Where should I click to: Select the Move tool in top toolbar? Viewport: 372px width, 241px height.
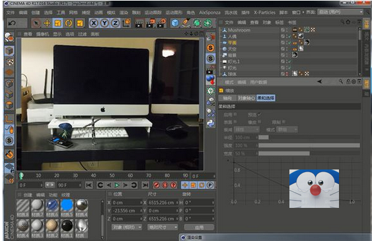[47, 23]
